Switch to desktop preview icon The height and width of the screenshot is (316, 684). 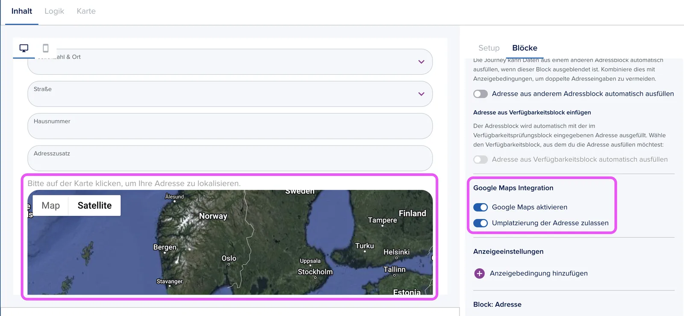pyautogui.click(x=24, y=48)
